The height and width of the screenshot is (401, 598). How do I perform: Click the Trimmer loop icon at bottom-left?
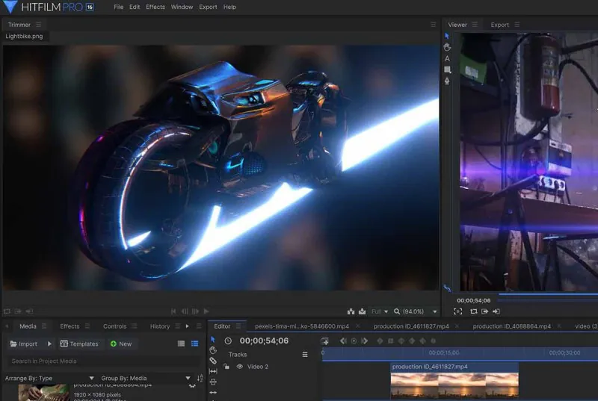click(x=7, y=311)
